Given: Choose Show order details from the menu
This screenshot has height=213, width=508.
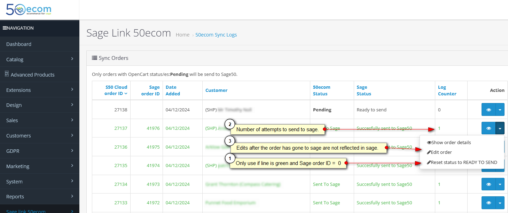Looking at the screenshot, I should coord(449,142).
